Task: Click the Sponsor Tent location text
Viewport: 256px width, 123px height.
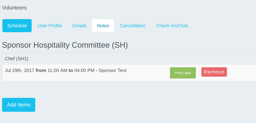Action: click(112, 70)
